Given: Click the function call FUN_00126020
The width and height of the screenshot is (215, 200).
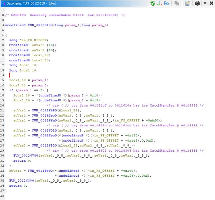Looking at the screenshot, I should click(44, 130).
